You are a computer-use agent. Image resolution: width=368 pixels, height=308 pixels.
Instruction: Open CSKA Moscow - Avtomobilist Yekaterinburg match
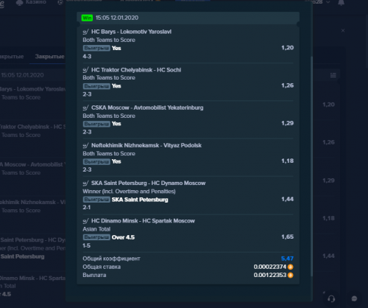[x=147, y=108]
